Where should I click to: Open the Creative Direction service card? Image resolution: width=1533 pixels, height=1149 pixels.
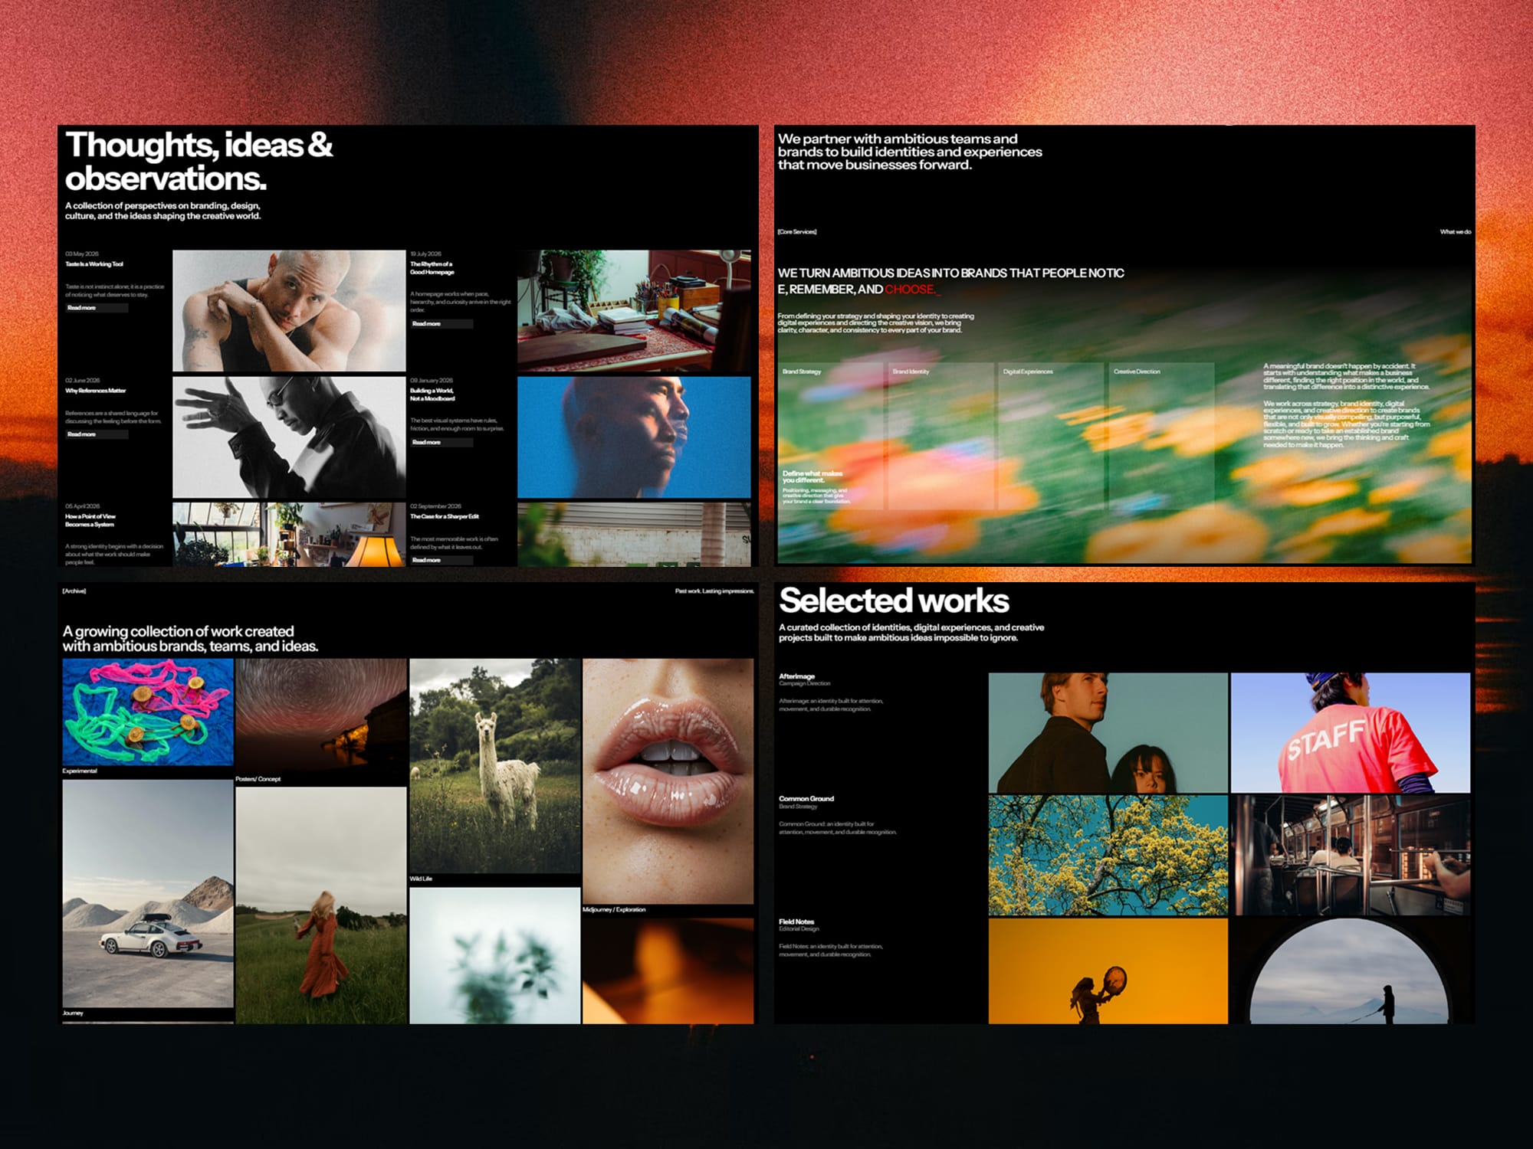tap(1162, 436)
